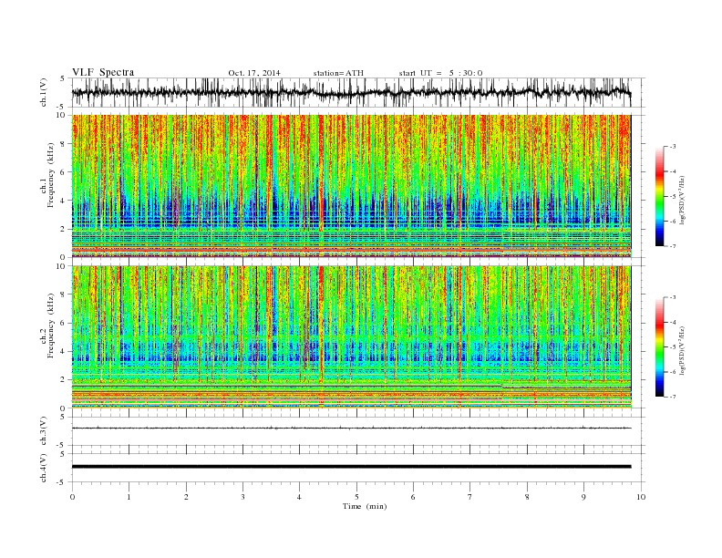
Task: Select the date text "Oct. 17, 2014"
Action: tap(254, 73)
